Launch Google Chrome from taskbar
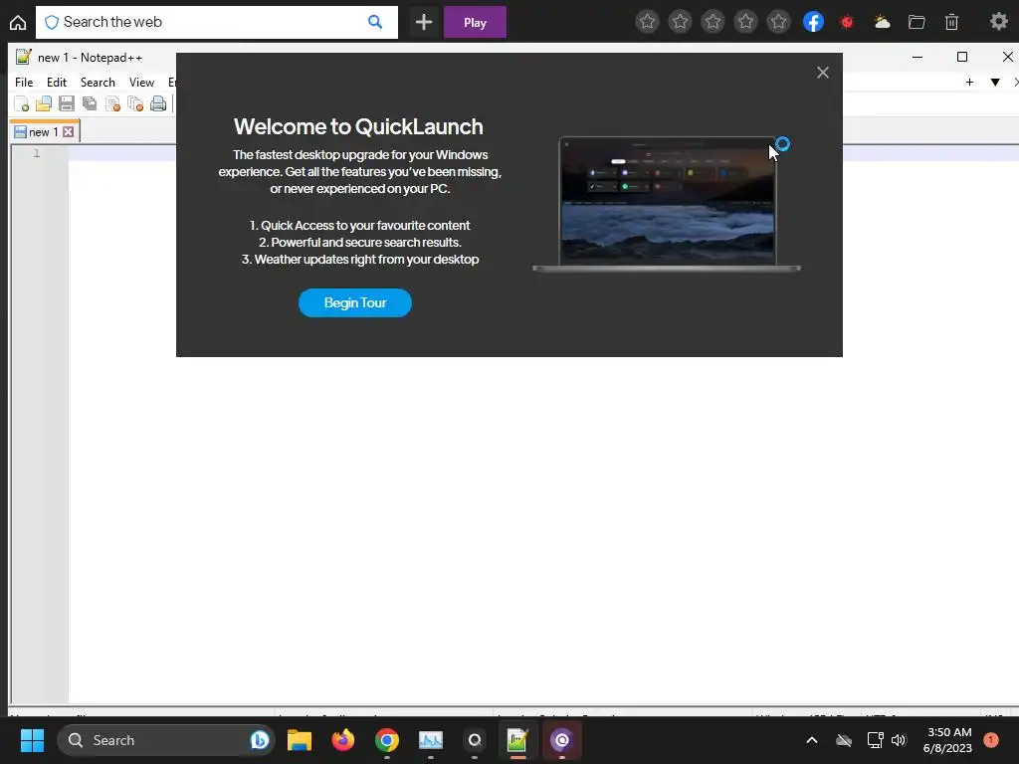Screen dimensions: 1019x764 387,740
